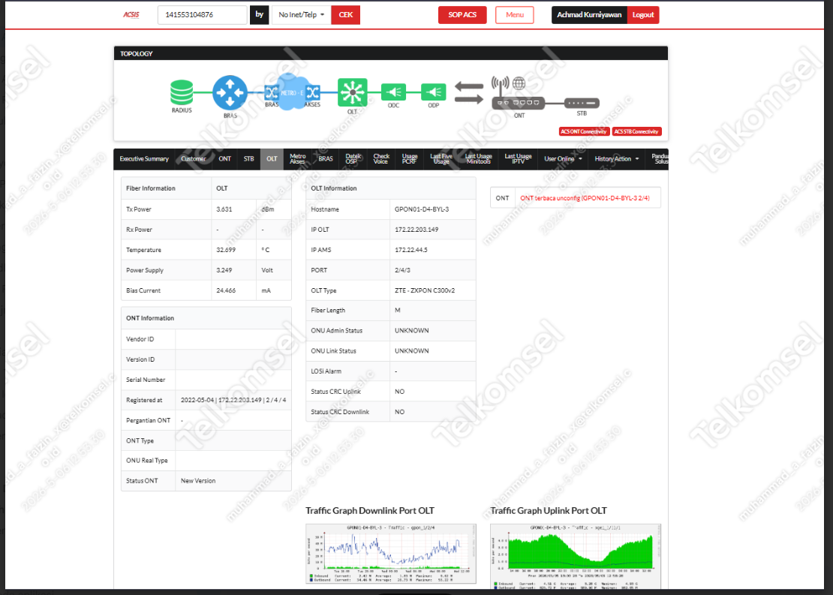This screenshot has height=595, width=833.
Task: Click the ACSIS logo
Action: pos(131,15)
